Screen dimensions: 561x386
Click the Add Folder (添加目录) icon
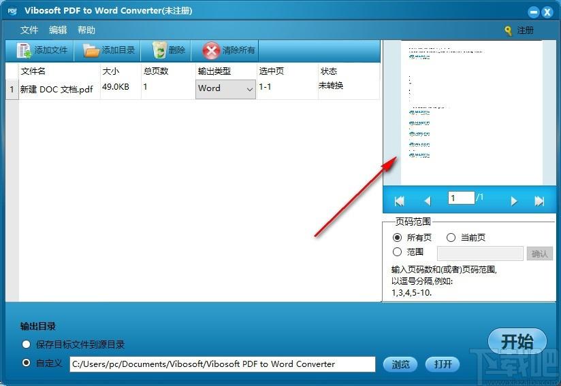(x=91, y=50)
